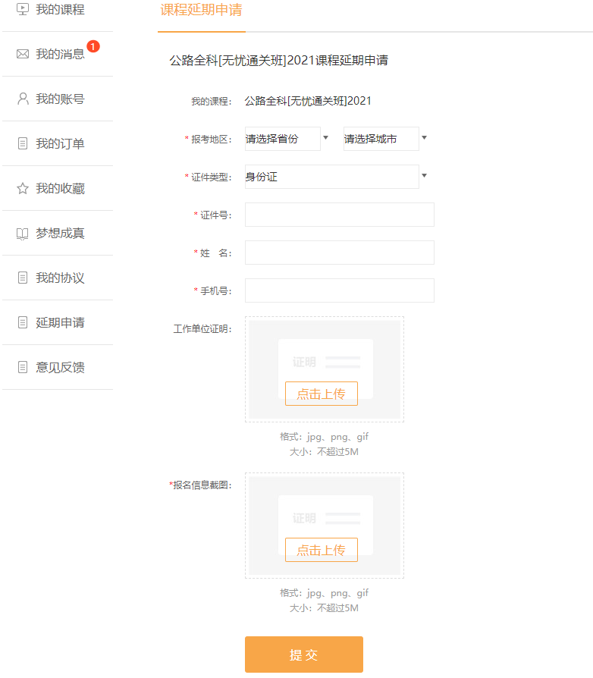Open the 请选择城市 city dropdown
The image size is (593, 678).
pos(385,139)
